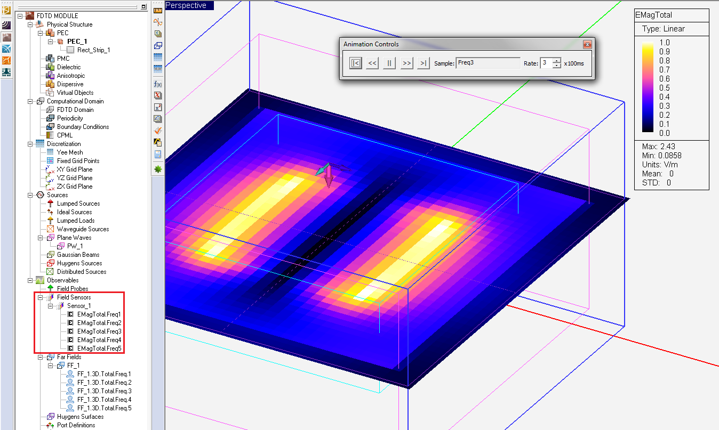Select FF_1.3D.Total.Freq.2 far field result

tap(104, 383)
